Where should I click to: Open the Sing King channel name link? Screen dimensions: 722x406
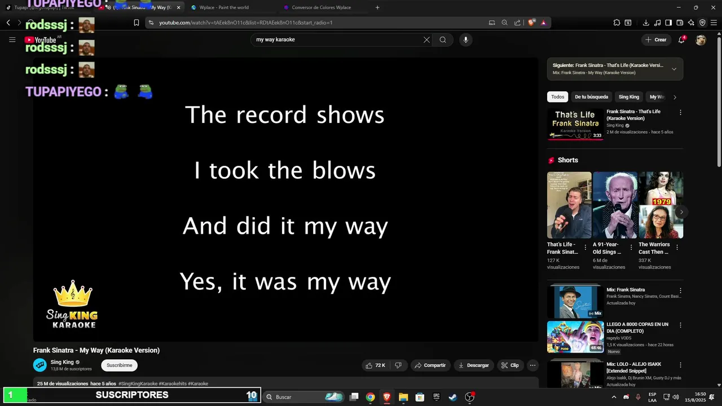pyautogui.click(x=62, y=362)
